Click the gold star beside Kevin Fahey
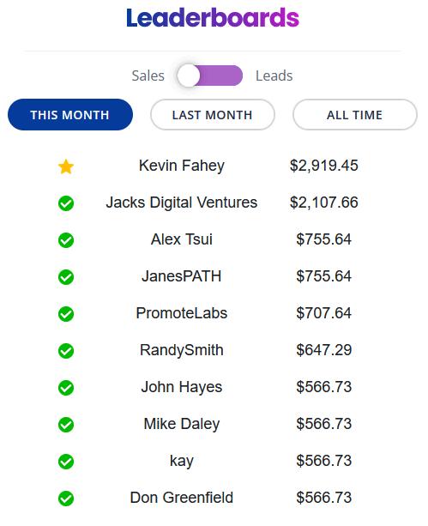 [x=66, y=166]
